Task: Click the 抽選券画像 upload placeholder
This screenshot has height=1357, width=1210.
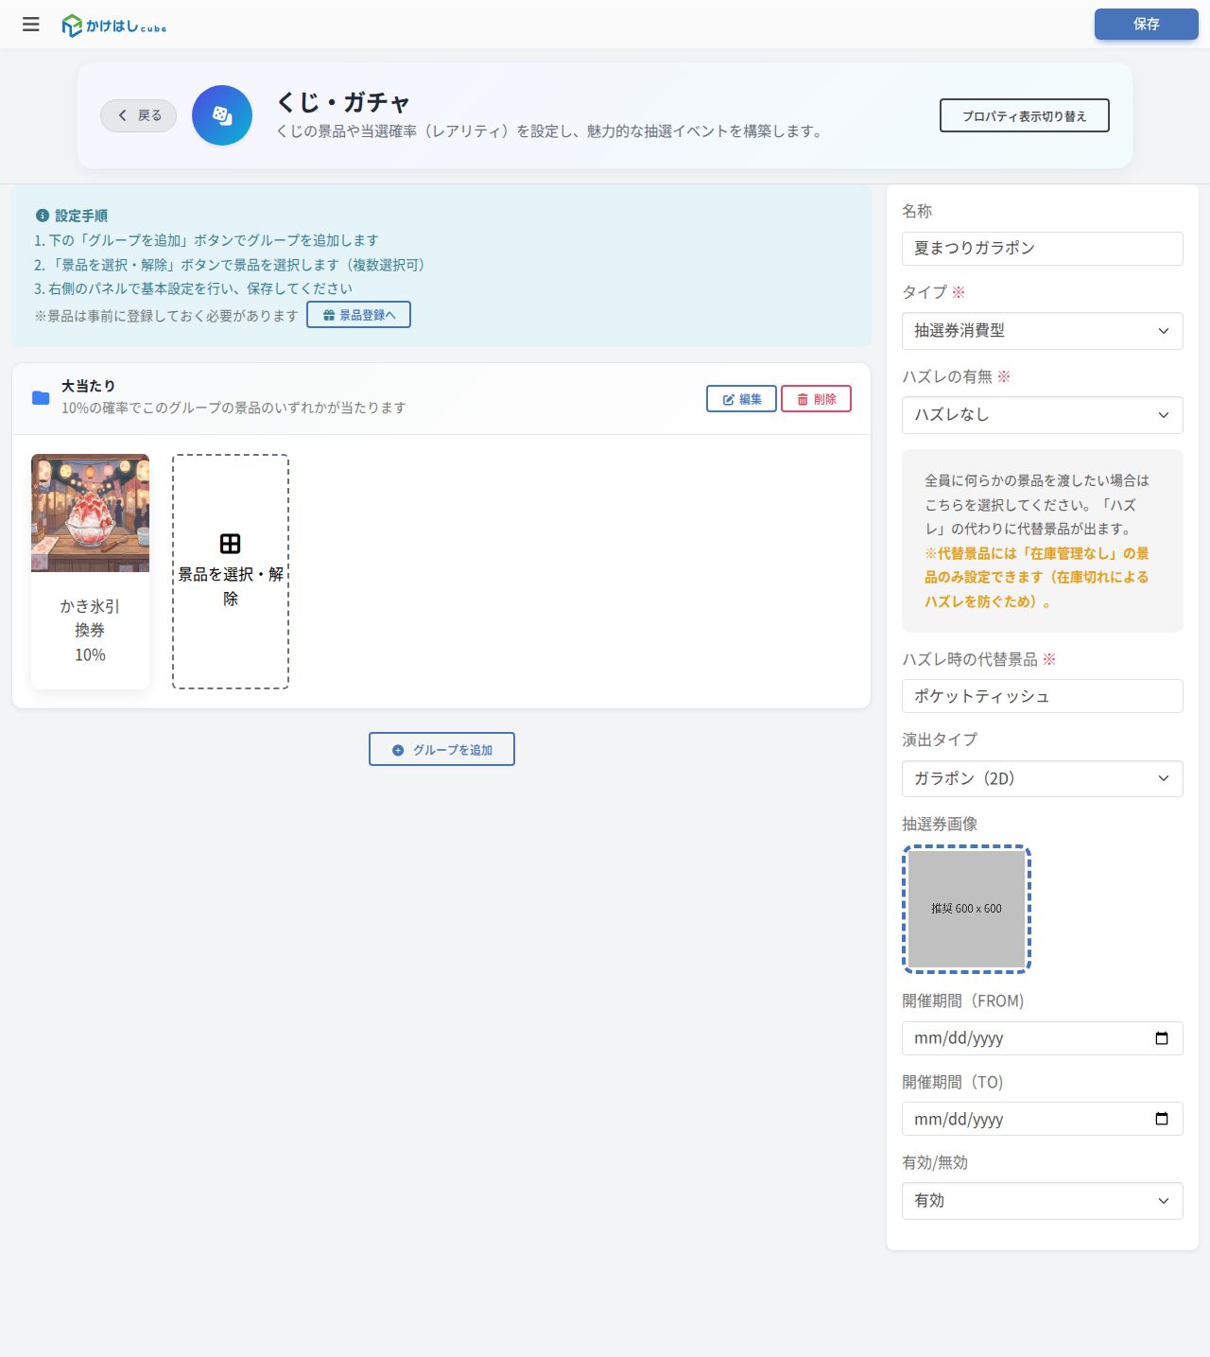Action: (966, 909)
